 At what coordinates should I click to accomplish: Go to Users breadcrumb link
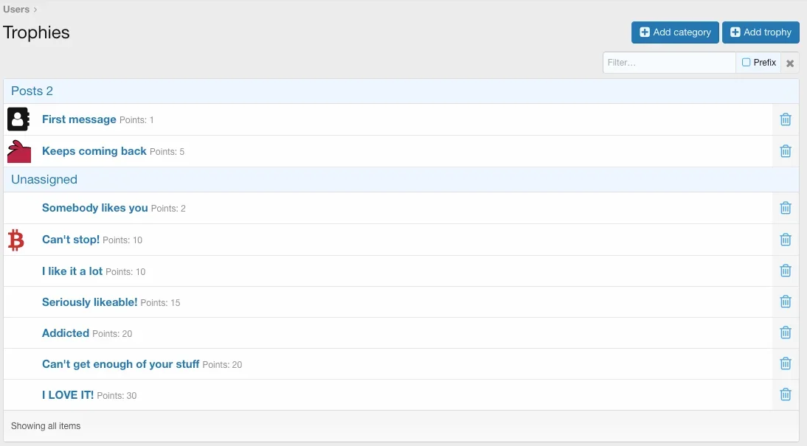[x=16, y=10]
